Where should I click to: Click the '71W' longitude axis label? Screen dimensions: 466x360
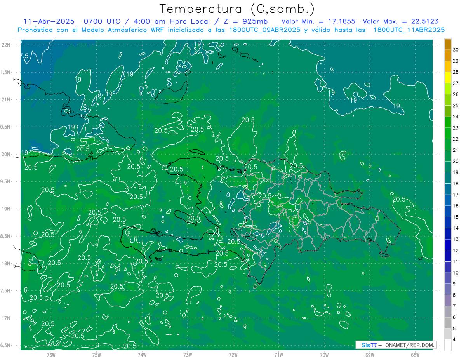pyautogui.click(x=278, y=355)
